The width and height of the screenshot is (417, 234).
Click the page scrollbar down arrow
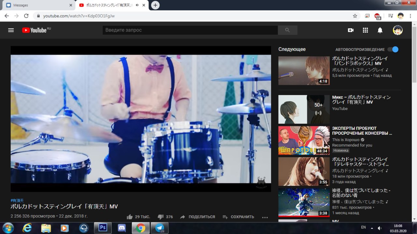pos(414,219)
